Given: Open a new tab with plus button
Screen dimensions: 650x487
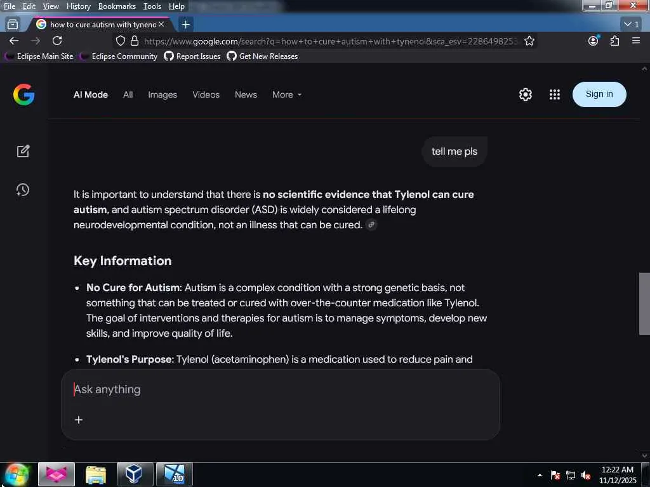Looking at the screenshot, I should pos(186,25).
